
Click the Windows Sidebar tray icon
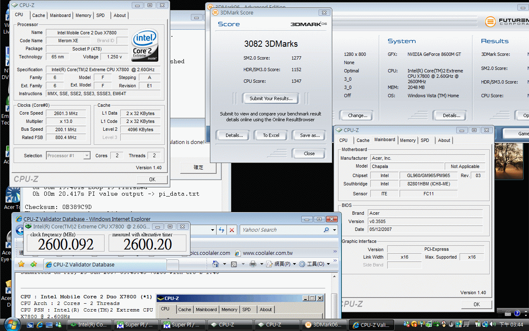point(459,324)
